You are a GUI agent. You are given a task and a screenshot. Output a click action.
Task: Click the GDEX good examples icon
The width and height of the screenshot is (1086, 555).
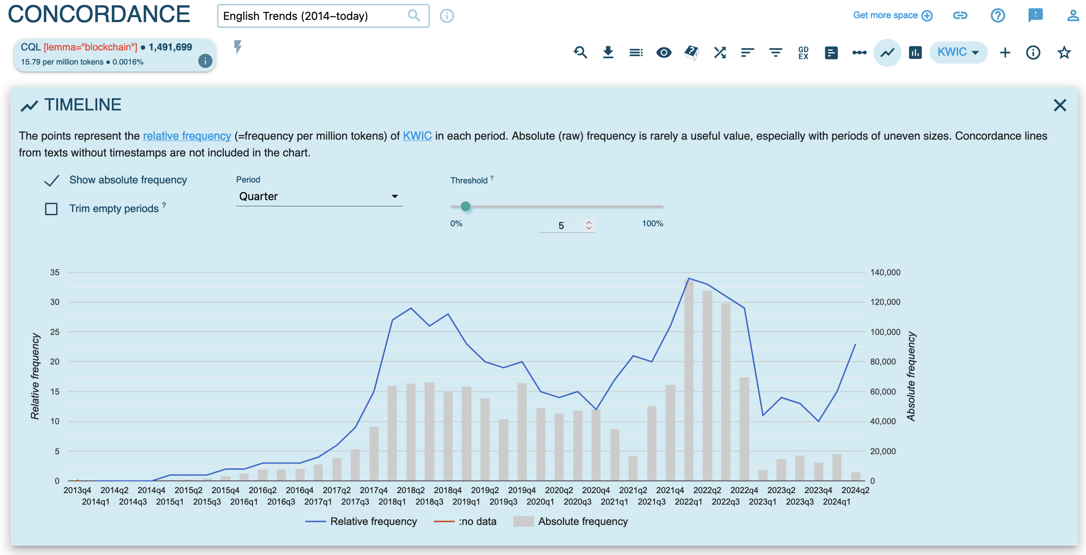803,53
